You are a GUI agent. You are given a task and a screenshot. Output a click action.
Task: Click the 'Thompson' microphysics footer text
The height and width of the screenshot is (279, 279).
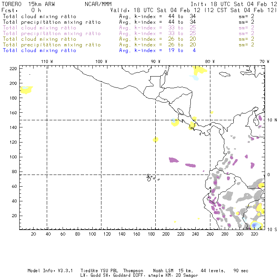(x=133, y=271)
